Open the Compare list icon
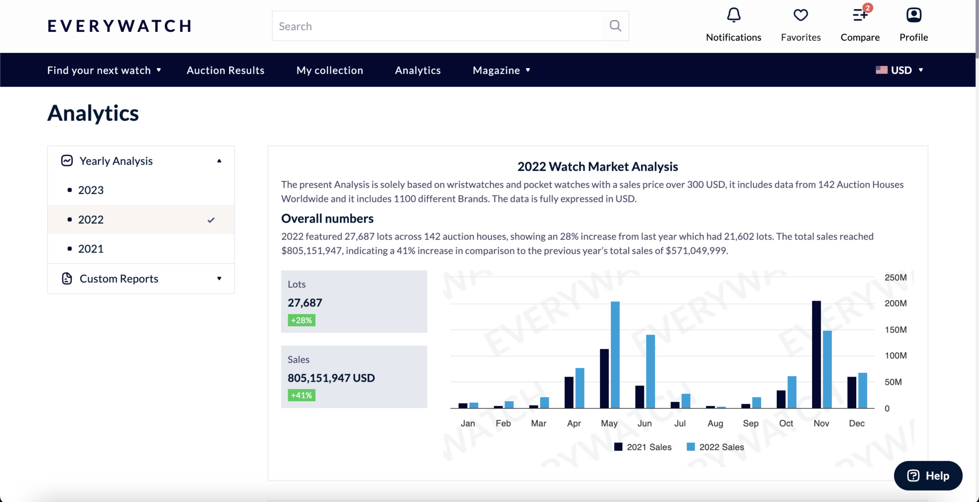 click(x=860, y=16)
